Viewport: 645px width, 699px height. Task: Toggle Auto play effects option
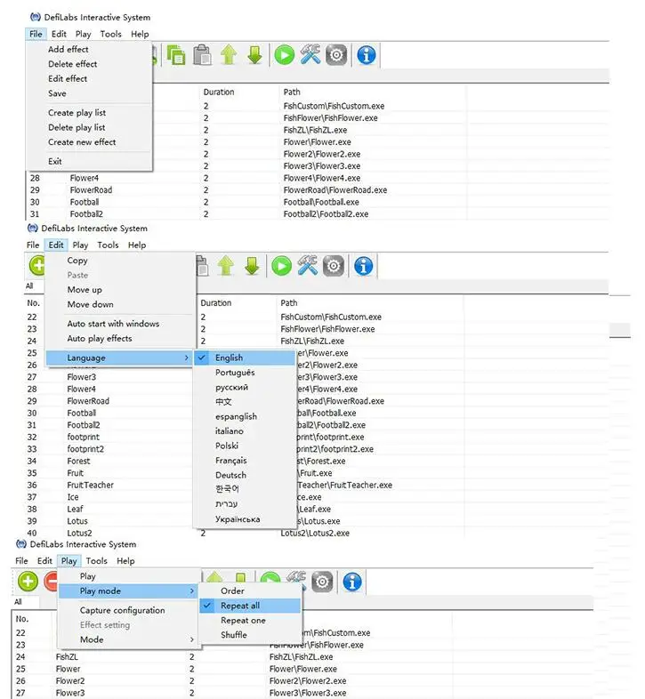click(119, 338)
